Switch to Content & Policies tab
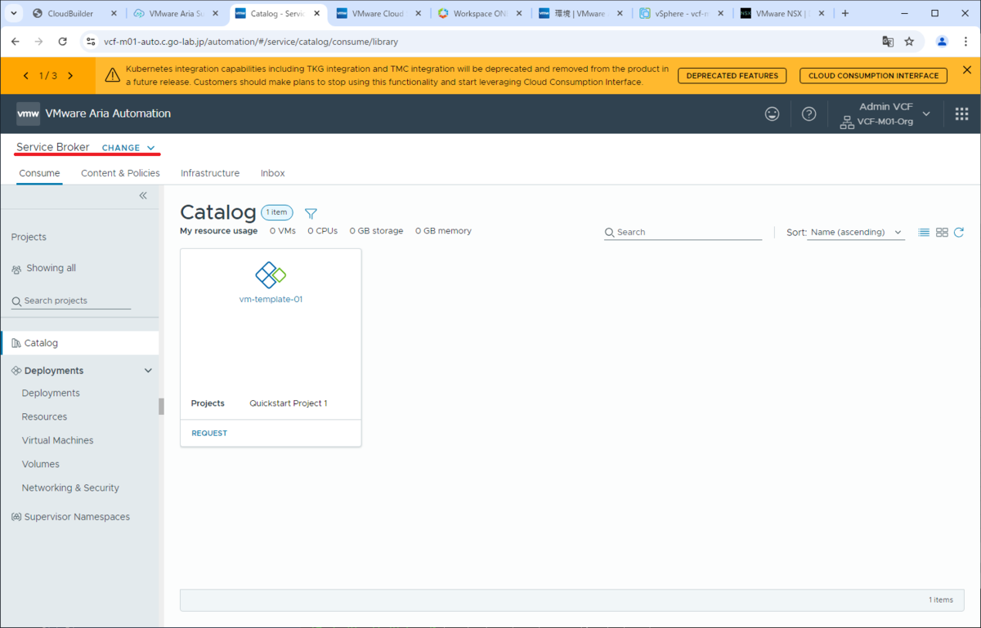Viewport: 981px width, 628px height. (x=120, y=173)
